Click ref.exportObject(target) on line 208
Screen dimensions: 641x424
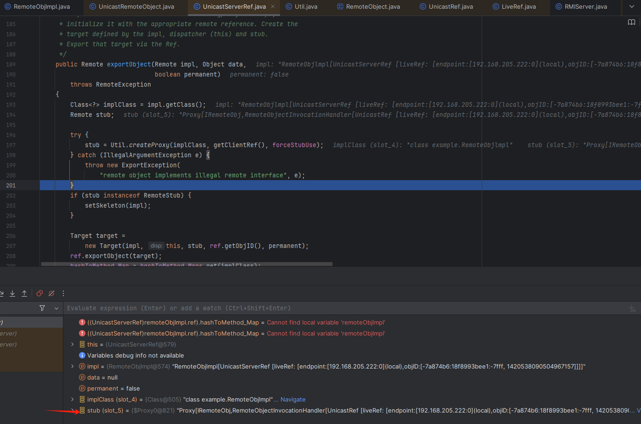(x=114, y=256)
